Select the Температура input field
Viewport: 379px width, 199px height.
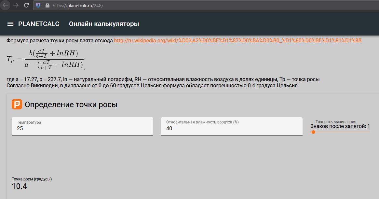(82, 128)
